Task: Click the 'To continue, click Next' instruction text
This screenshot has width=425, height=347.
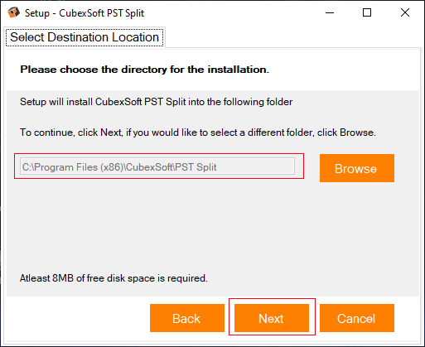Action: point(198,133)
